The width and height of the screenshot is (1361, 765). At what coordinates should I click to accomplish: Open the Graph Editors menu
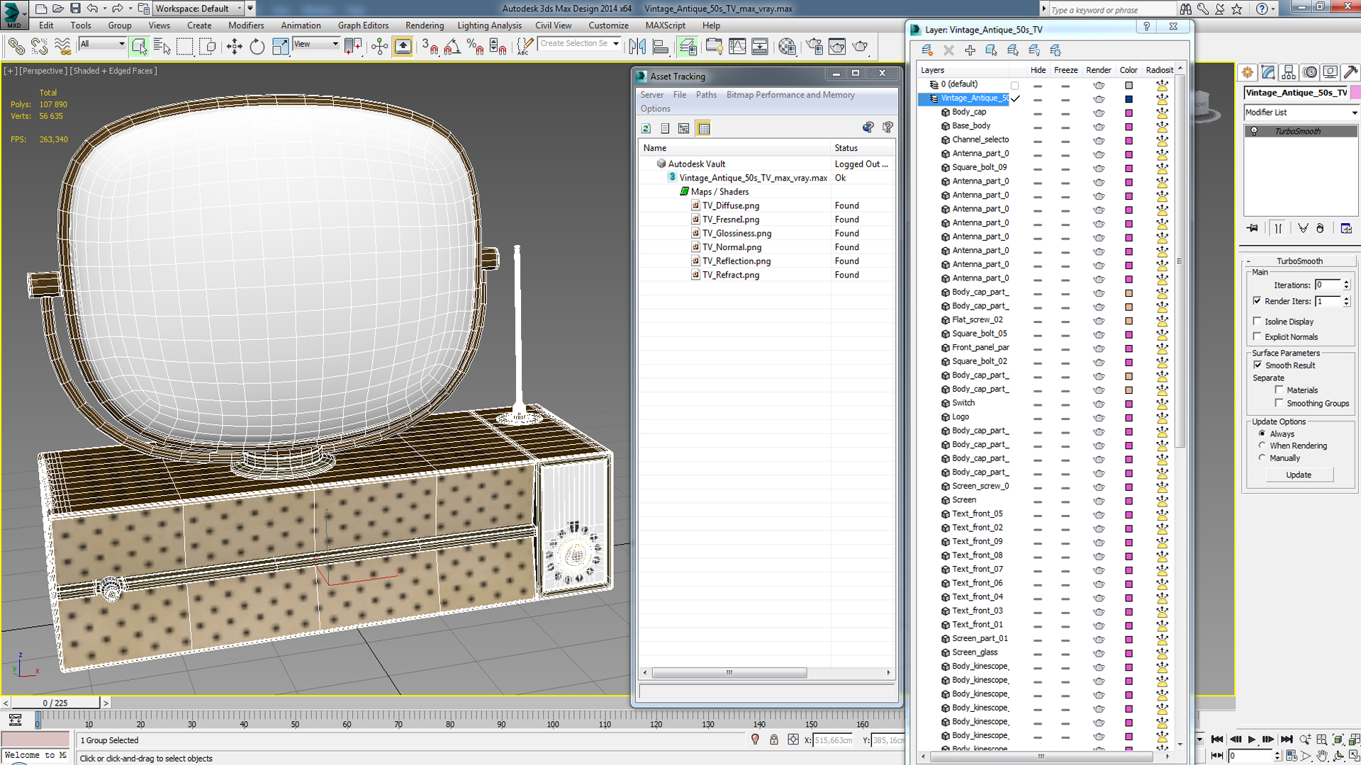click(363, 25)
